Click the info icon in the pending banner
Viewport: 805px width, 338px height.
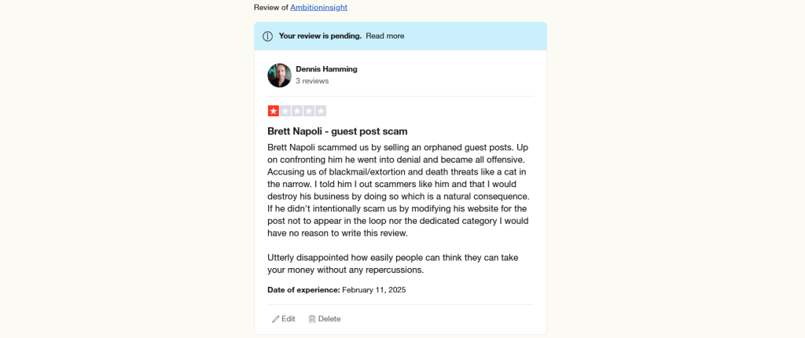pyautogui.click(x=267, y=36)
